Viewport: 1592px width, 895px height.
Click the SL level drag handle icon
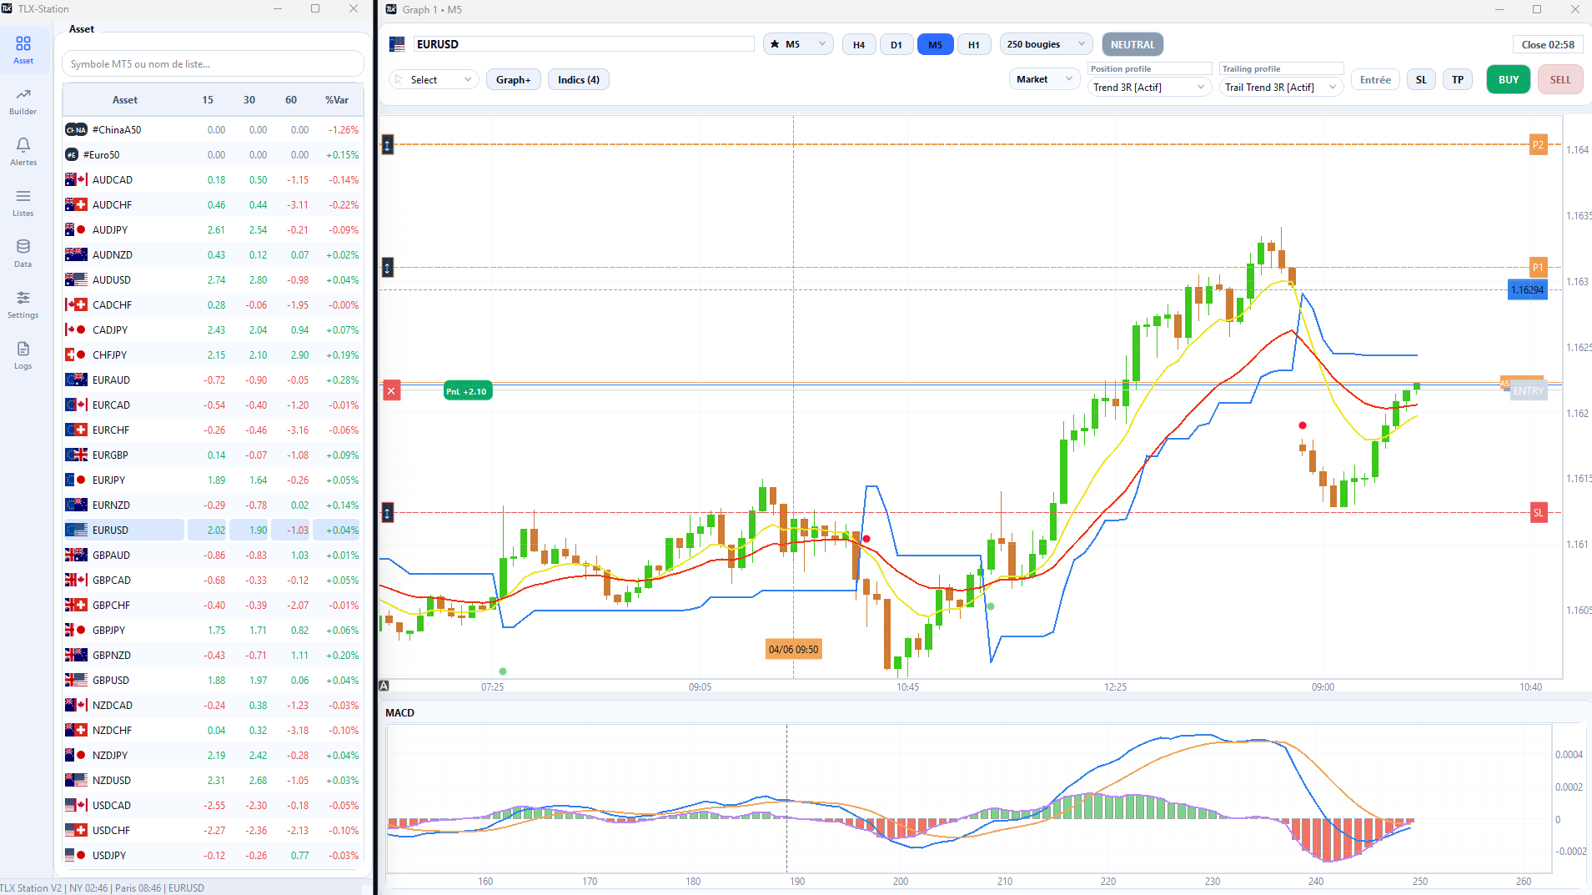388,513
